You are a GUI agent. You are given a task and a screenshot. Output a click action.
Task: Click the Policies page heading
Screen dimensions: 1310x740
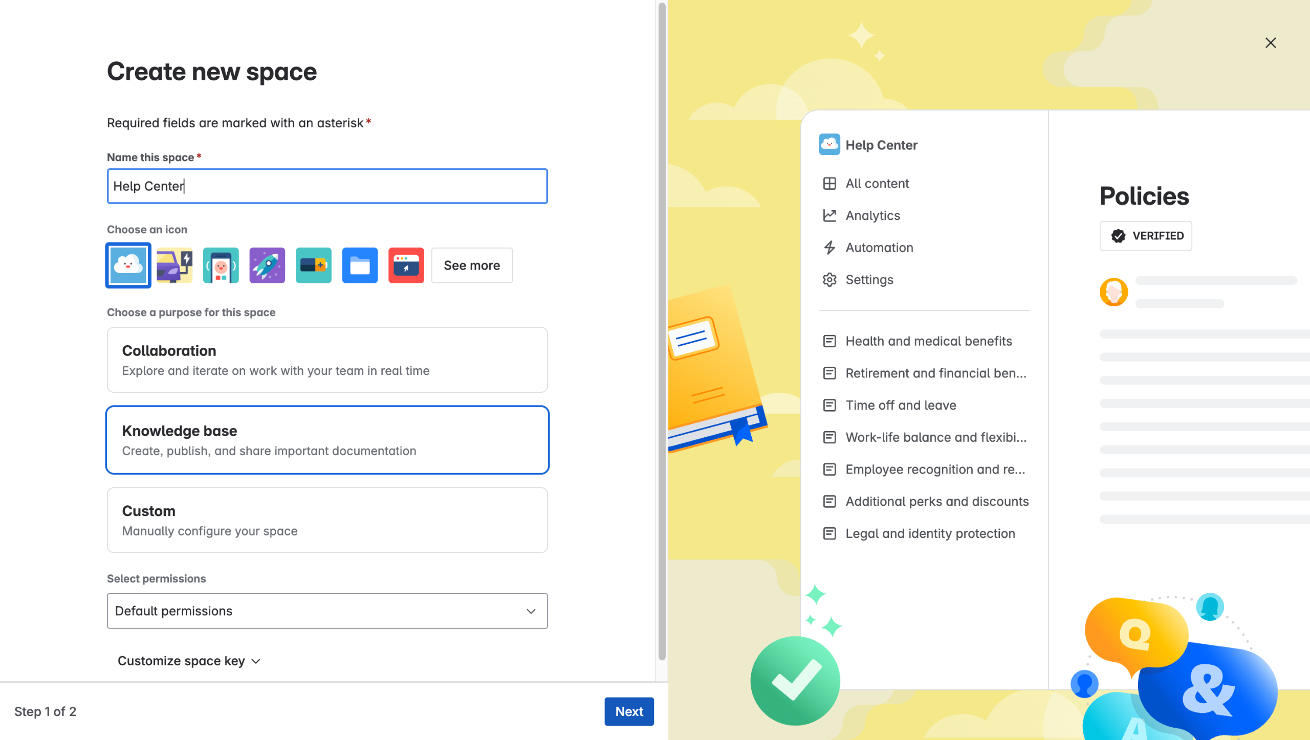(1144, 196)
